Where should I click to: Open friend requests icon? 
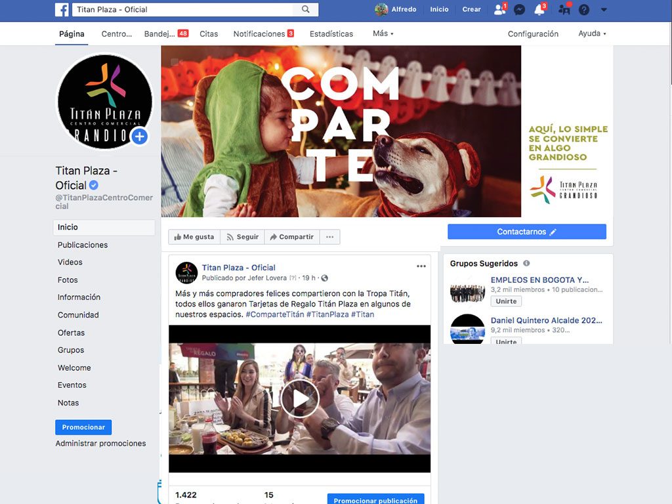(x=500, y=10)
